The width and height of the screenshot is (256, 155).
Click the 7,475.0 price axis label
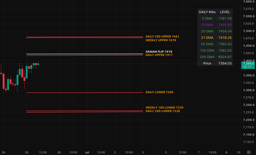pyautogui.click(x=248, y=38)
